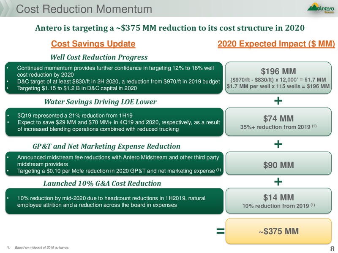Click the yellow '~$375 MM' total box
This screenshot has height=253, width=338.
tap(278, 231)
